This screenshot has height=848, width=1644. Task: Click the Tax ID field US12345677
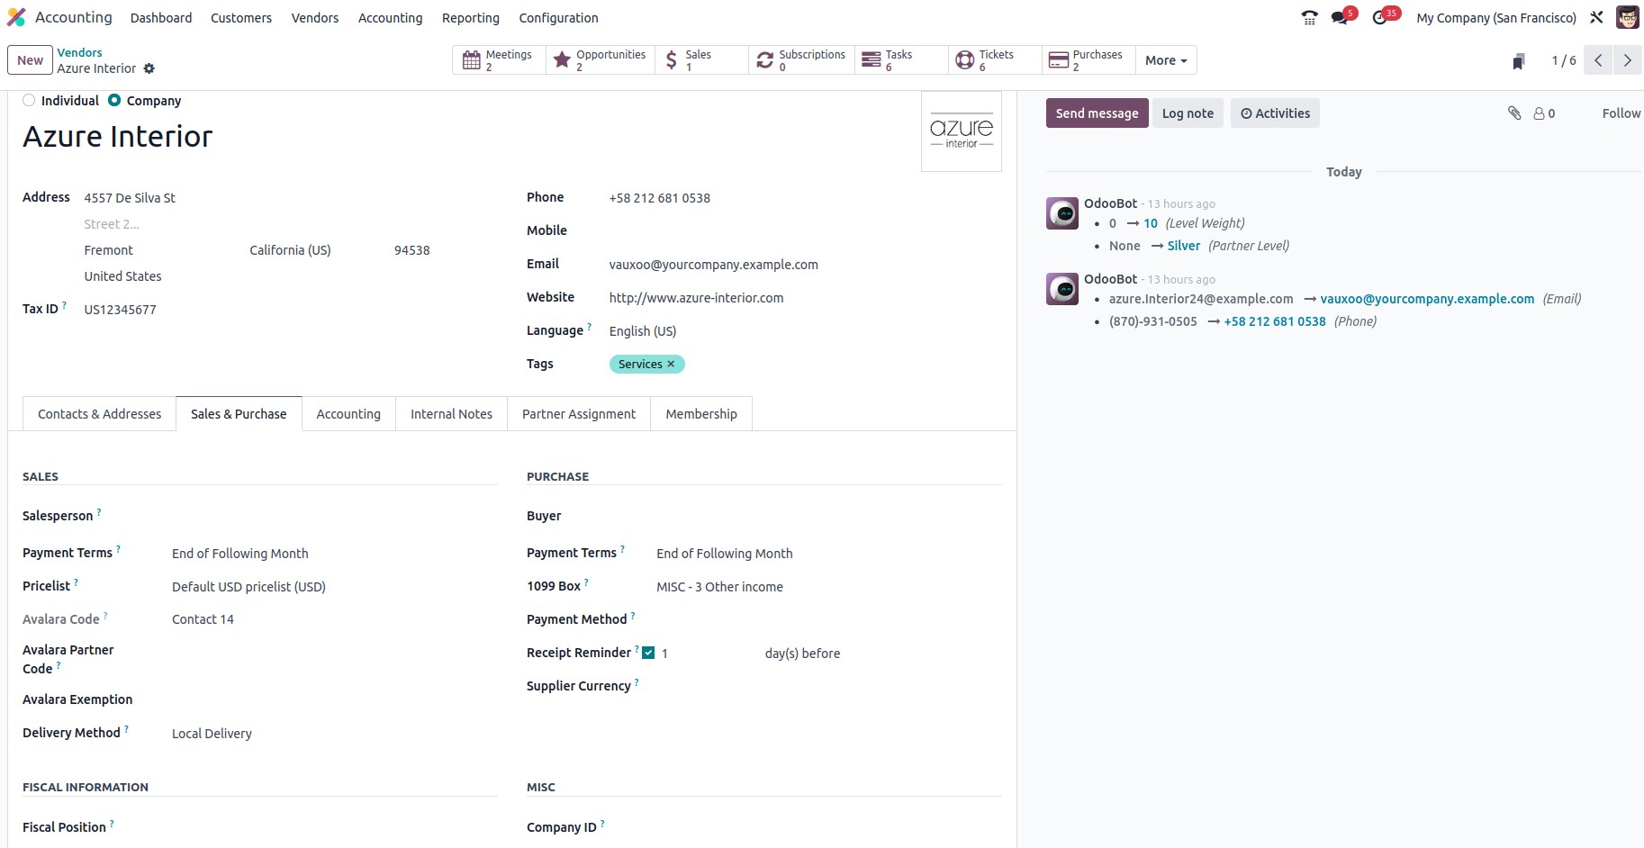(291, 310)
